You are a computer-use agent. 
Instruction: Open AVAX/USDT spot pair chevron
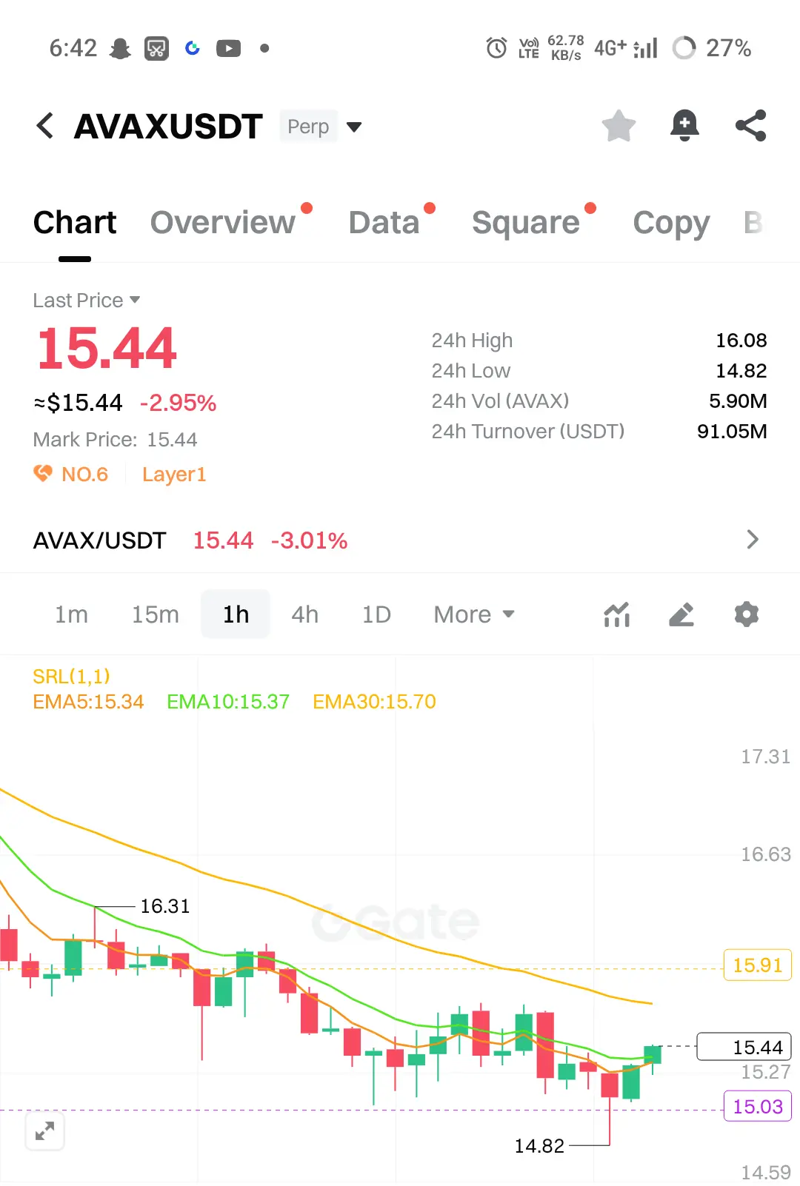[x=753, y=540]
